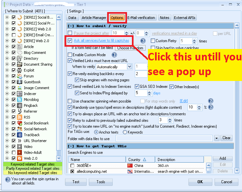Click the Web 2.0 Blogger icon
Image resolution: width=242 pixels, height=192 pixels.
(20, 158)
